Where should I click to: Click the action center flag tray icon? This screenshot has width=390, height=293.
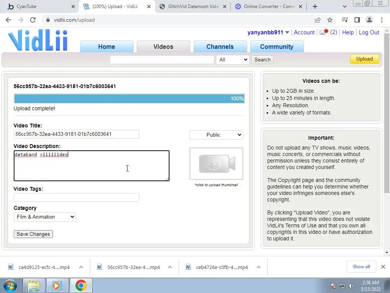(x=333, y=286)
